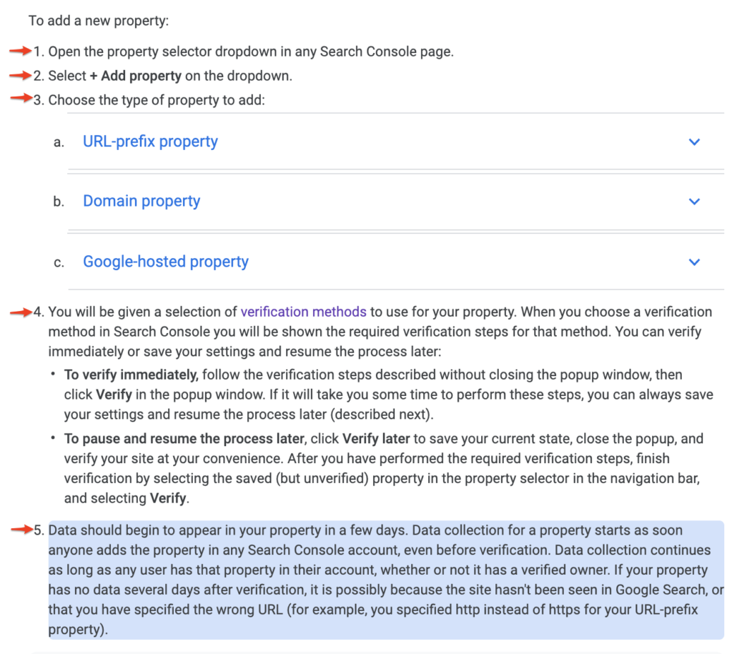The height and width of the screenshot is (654, 732).
Task: Click the red arrow beside step 4
Action: click(x=21, y=312)
